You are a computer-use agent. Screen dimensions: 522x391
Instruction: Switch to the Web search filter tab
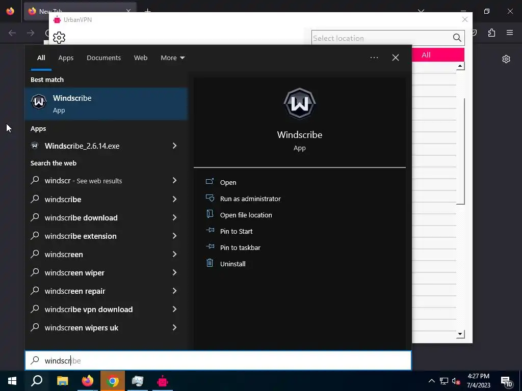click(141, 58)
